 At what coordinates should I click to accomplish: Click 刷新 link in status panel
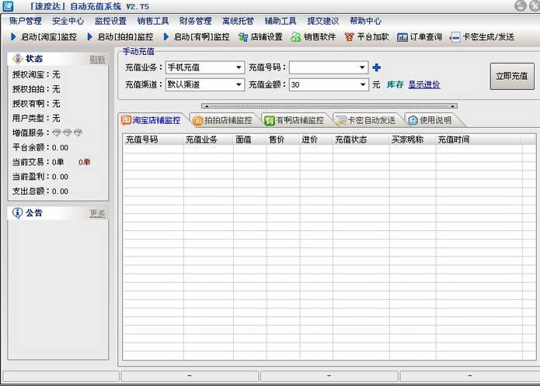97,60
